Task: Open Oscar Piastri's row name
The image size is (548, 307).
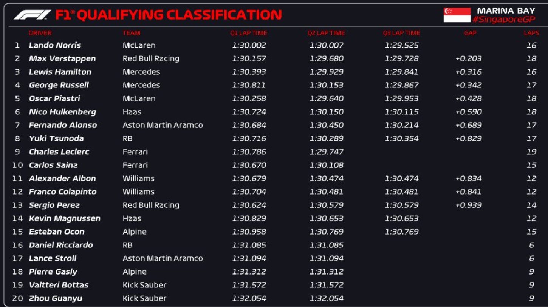Action: tap(54, 98)
